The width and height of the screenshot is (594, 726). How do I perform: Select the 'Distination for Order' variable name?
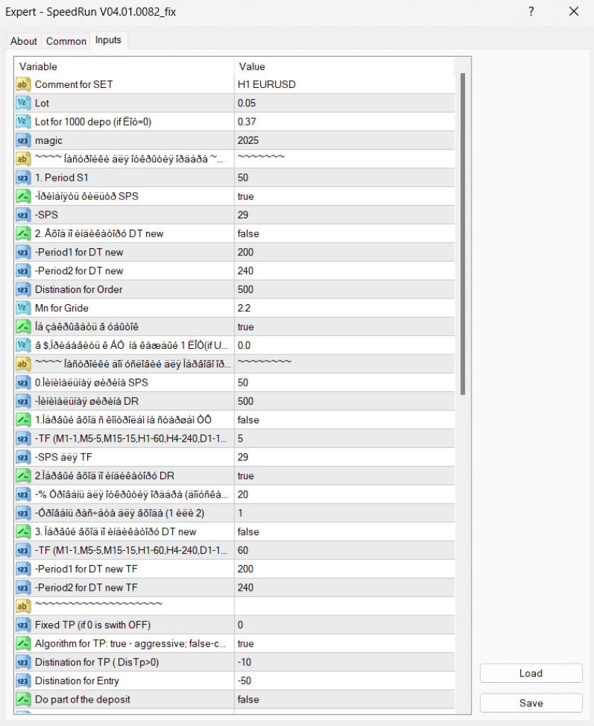pos(79,289)
